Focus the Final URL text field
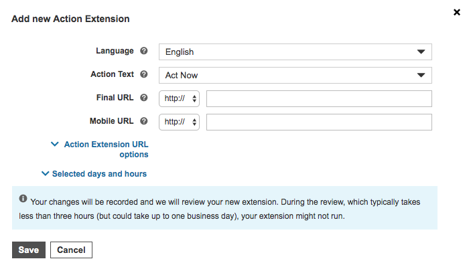The height and width of the screenshot is (267, 469). [319, 98]
